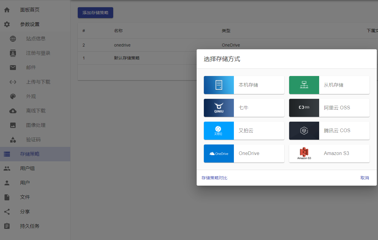Go to 站点信息 settings

[x=35, y=39]
